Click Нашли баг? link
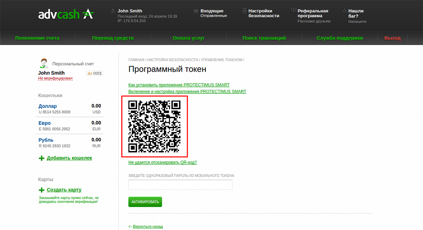Image resolution: width=423 pixels, height=230 pixels. coord(356,13)
